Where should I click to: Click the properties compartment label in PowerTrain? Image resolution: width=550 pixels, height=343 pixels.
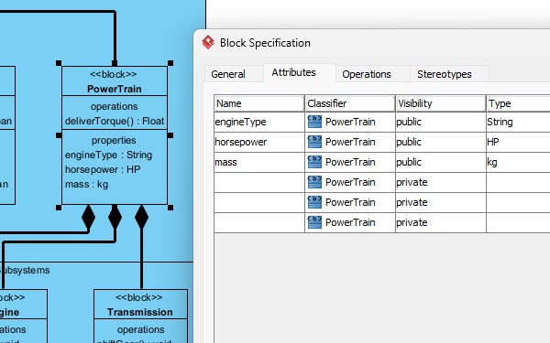point(114,140)
